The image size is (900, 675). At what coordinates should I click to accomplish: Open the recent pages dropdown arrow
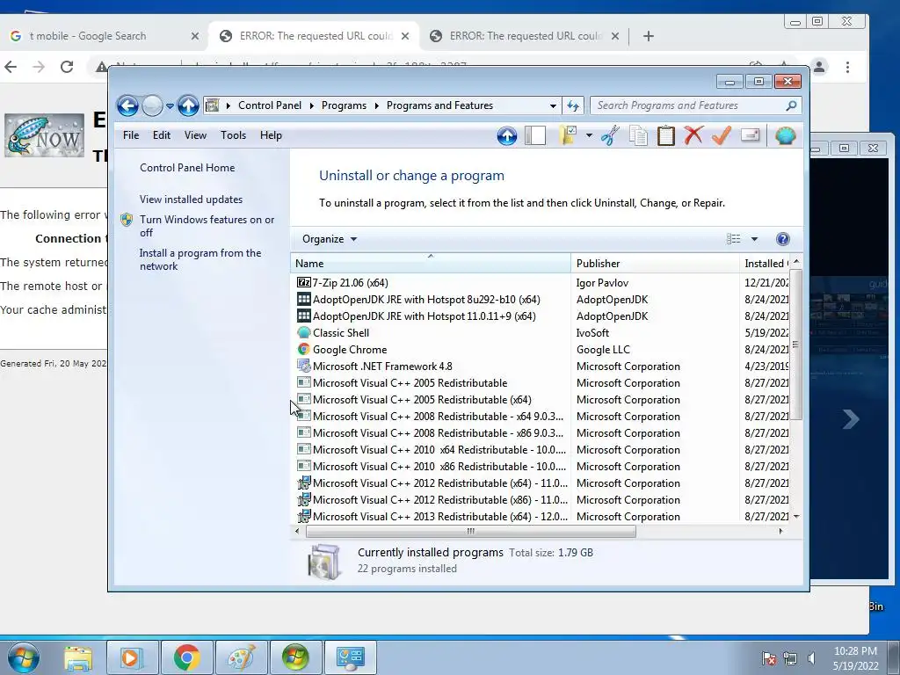170,105
